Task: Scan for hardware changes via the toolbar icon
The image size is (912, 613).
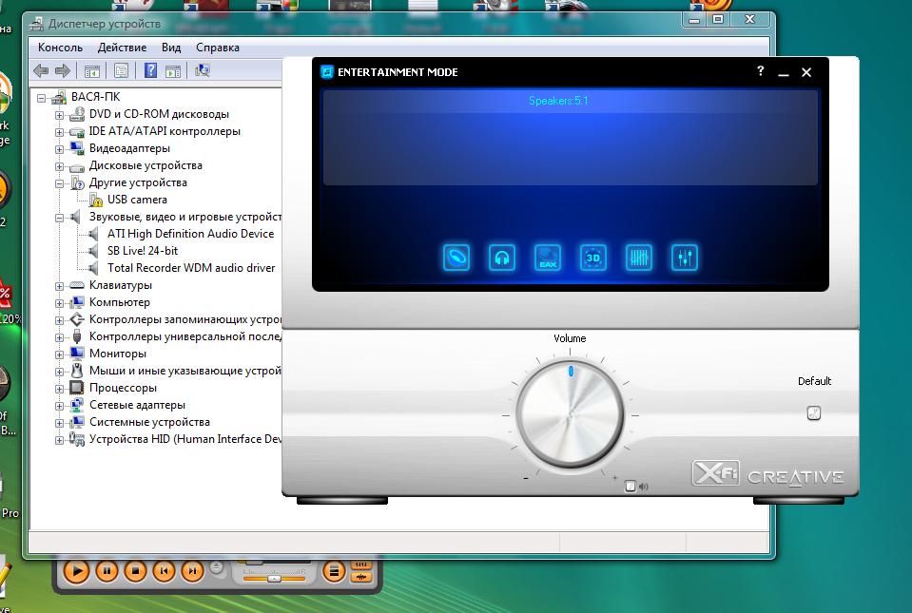Action: tap(203, 71)
